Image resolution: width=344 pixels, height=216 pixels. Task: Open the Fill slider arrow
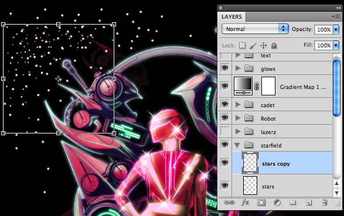336,45
